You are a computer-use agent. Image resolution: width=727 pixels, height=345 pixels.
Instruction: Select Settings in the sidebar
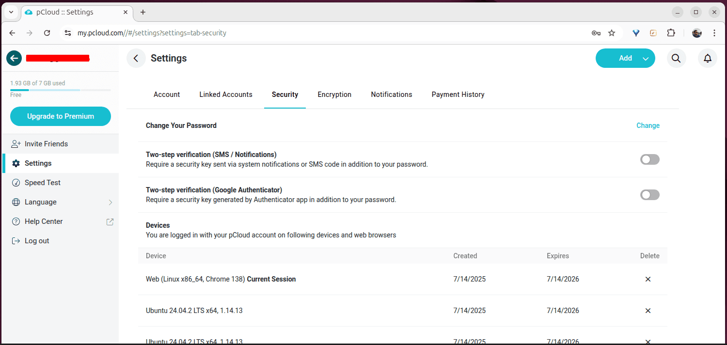(61, 163)
